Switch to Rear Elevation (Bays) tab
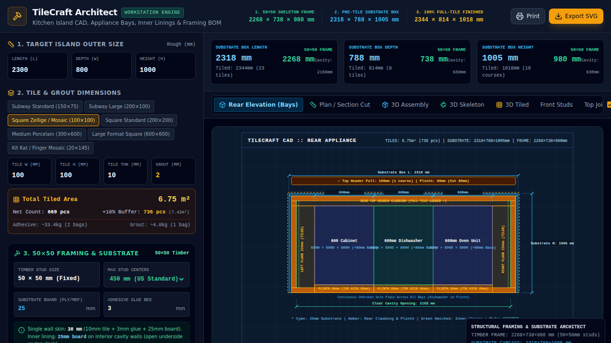The image size is (611, 343). tap(258, 105)
